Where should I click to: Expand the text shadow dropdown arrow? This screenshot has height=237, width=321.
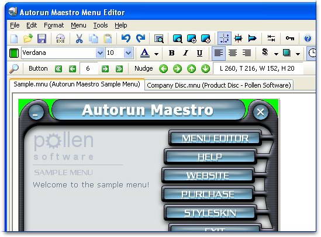[276, 54]
